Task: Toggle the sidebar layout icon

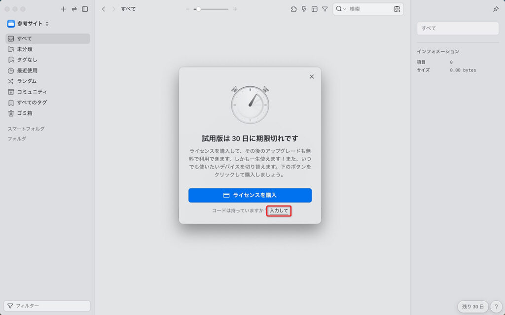Action: point(85,9)
